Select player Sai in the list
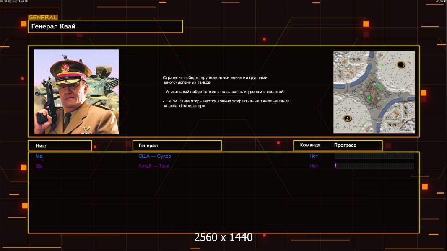The height and width of the screenshot is (251, 447). (x=39, y=166)
